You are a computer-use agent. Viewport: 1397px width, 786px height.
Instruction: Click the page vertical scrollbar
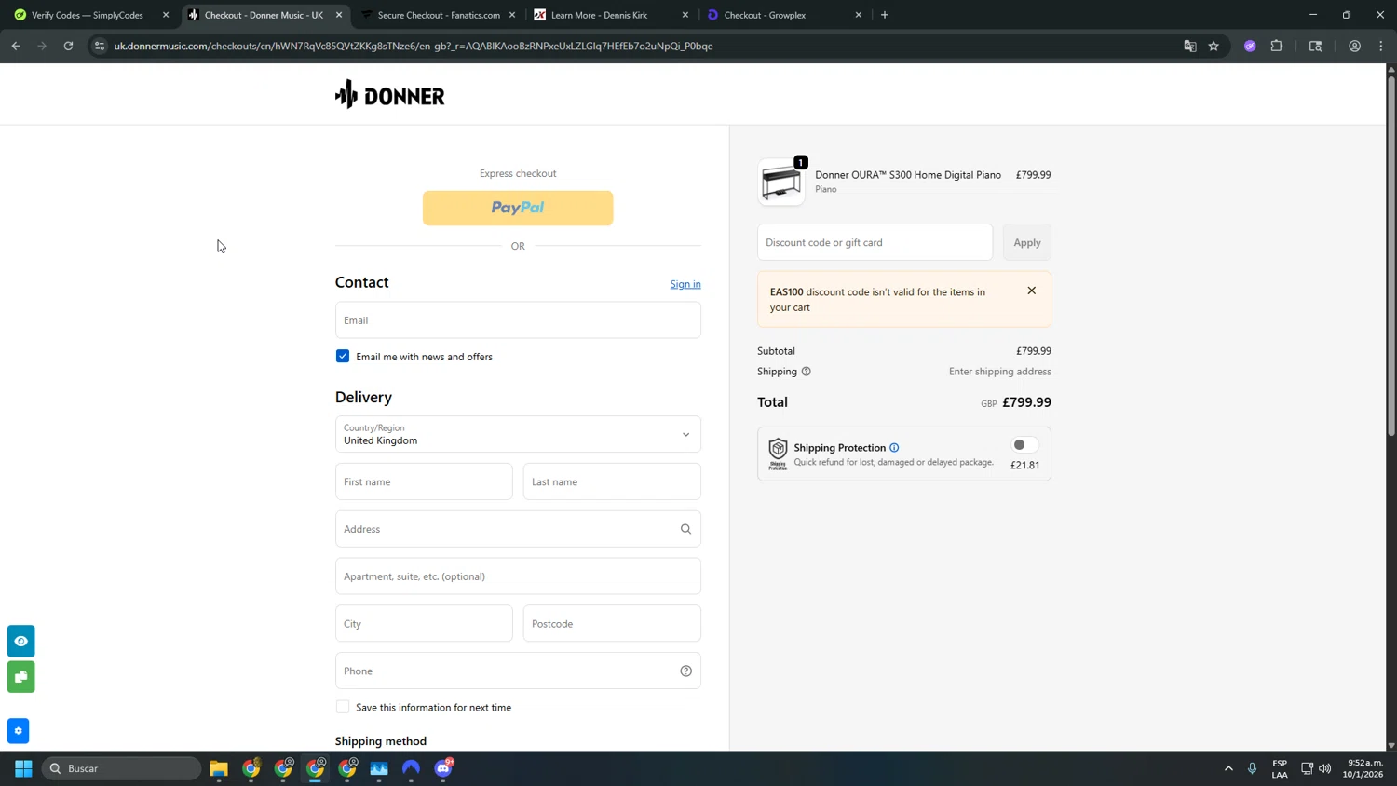[x=1391, y=256]
